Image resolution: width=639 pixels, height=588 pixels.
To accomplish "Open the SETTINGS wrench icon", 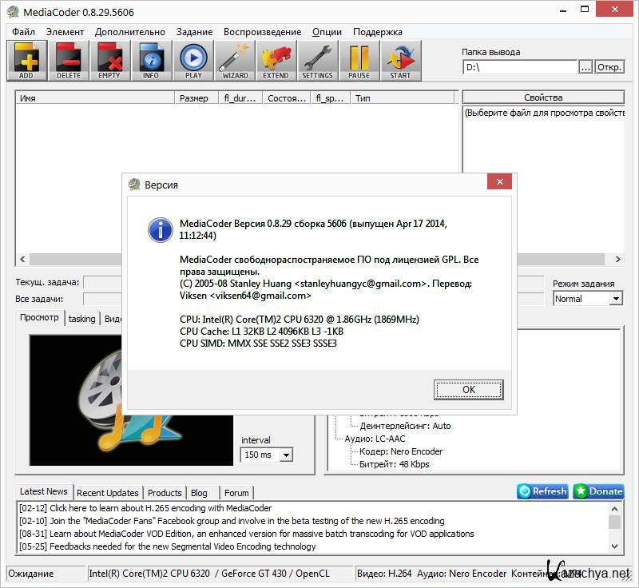I will click(x=317, y=61).
